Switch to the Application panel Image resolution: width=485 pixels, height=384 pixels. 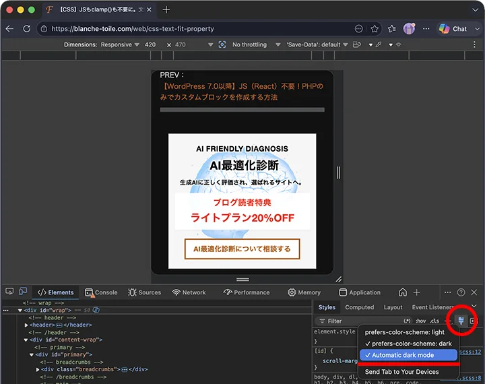pos(360,292)
